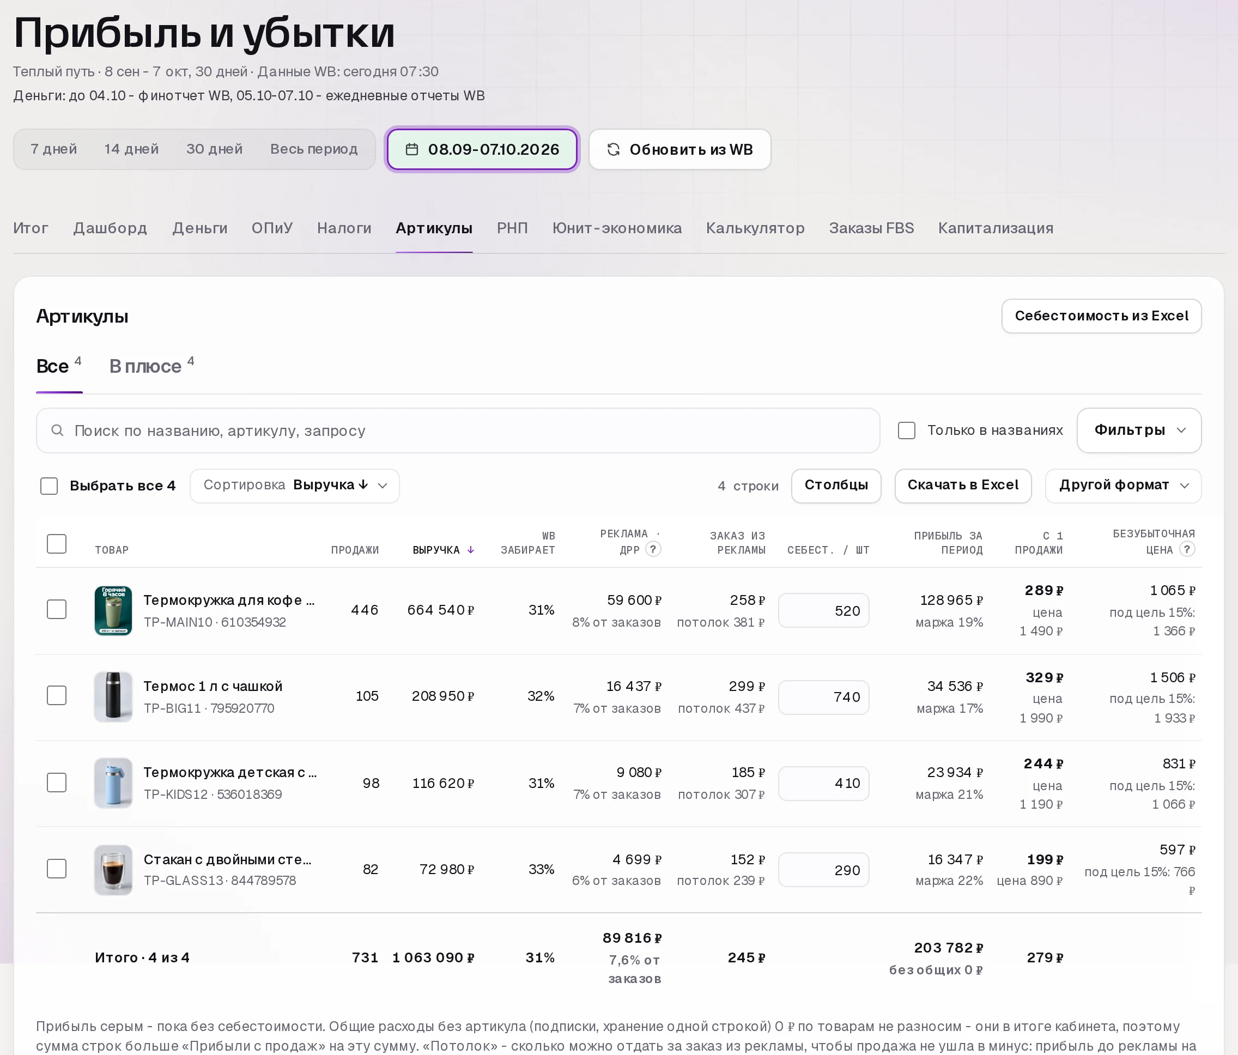Click the Обновить из WB button
Viewport: 1238px width, 1055px height.
coord(679,149)
